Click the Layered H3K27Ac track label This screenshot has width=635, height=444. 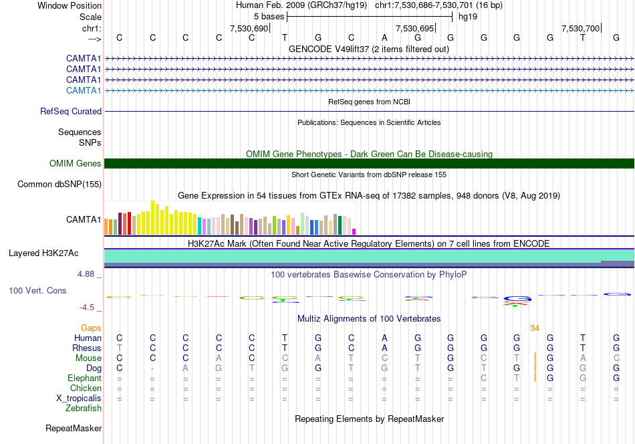coord(43,253)
